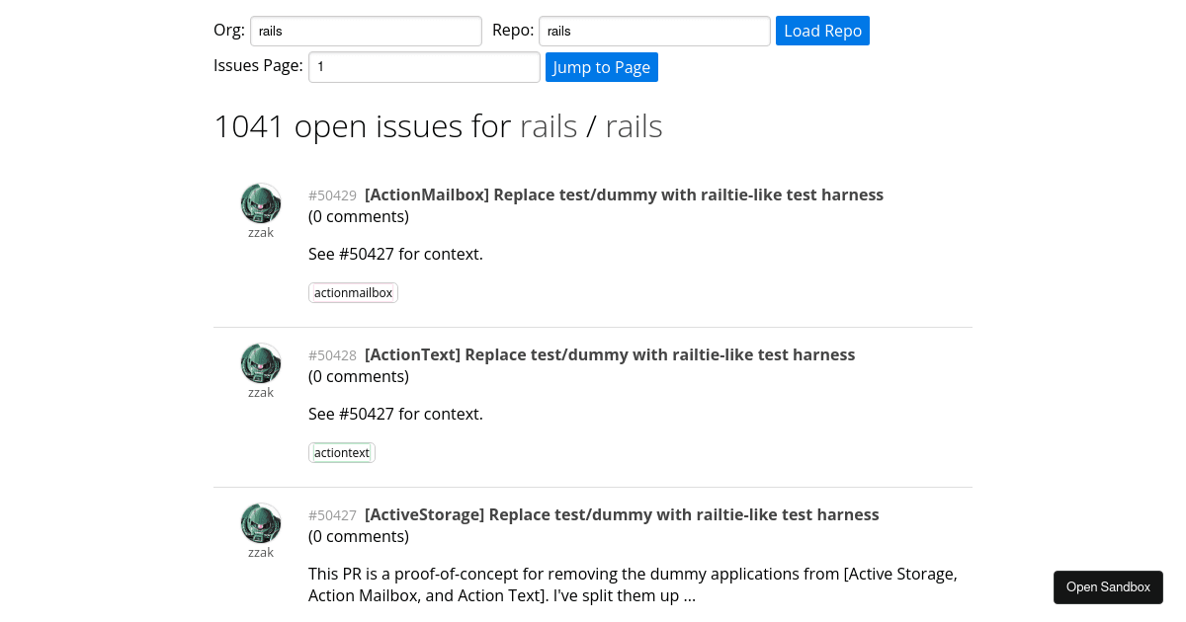This screenshot has height=622, width=1186.
Task: Click the Jump to Page button
Action: 601,67
